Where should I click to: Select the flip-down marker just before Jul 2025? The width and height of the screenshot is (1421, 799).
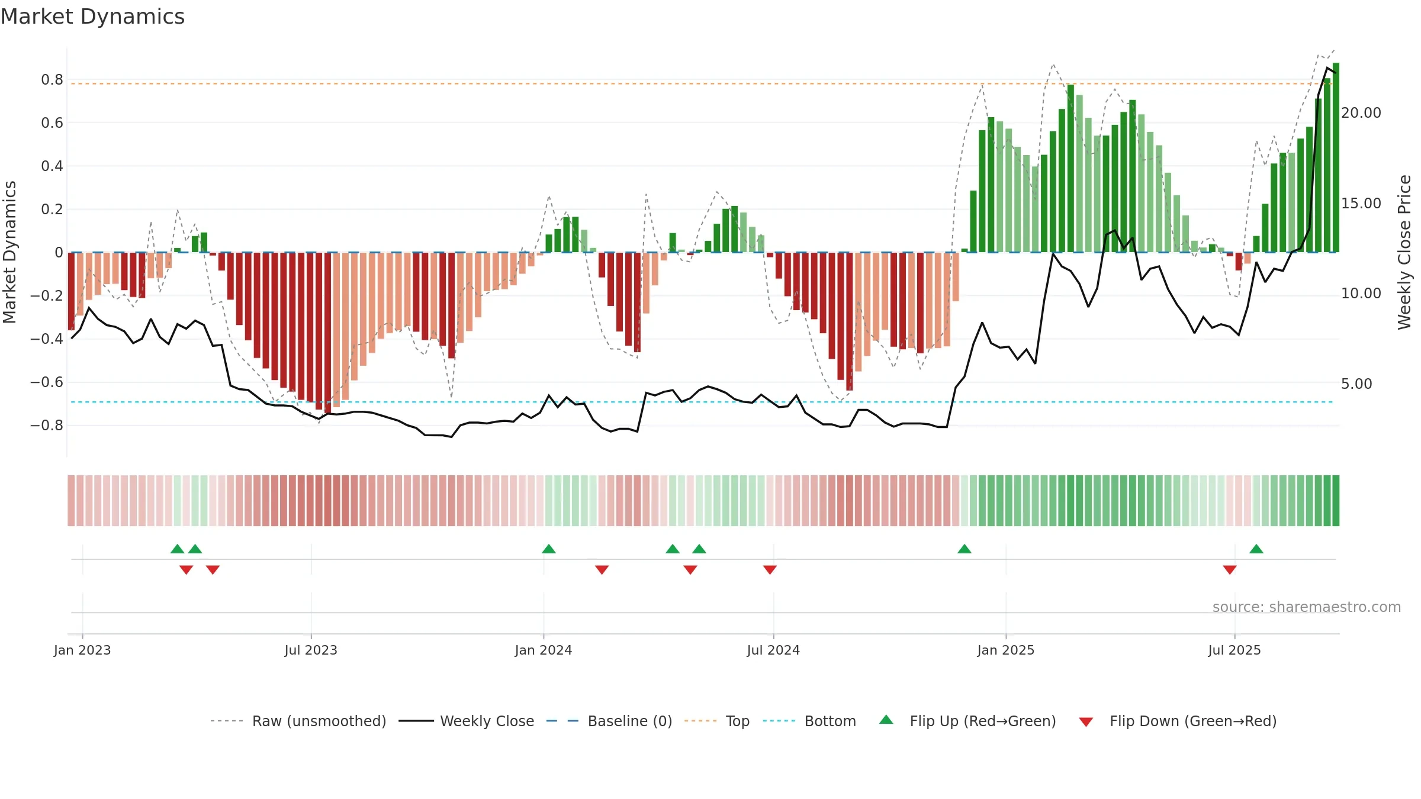pos(1230,570)
